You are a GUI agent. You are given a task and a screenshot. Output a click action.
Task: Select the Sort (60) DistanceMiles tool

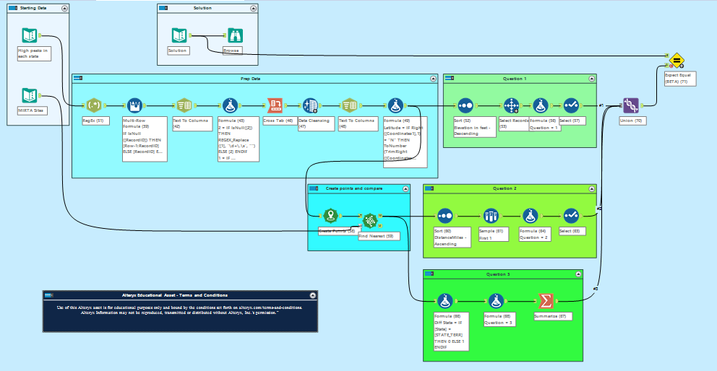445,216
